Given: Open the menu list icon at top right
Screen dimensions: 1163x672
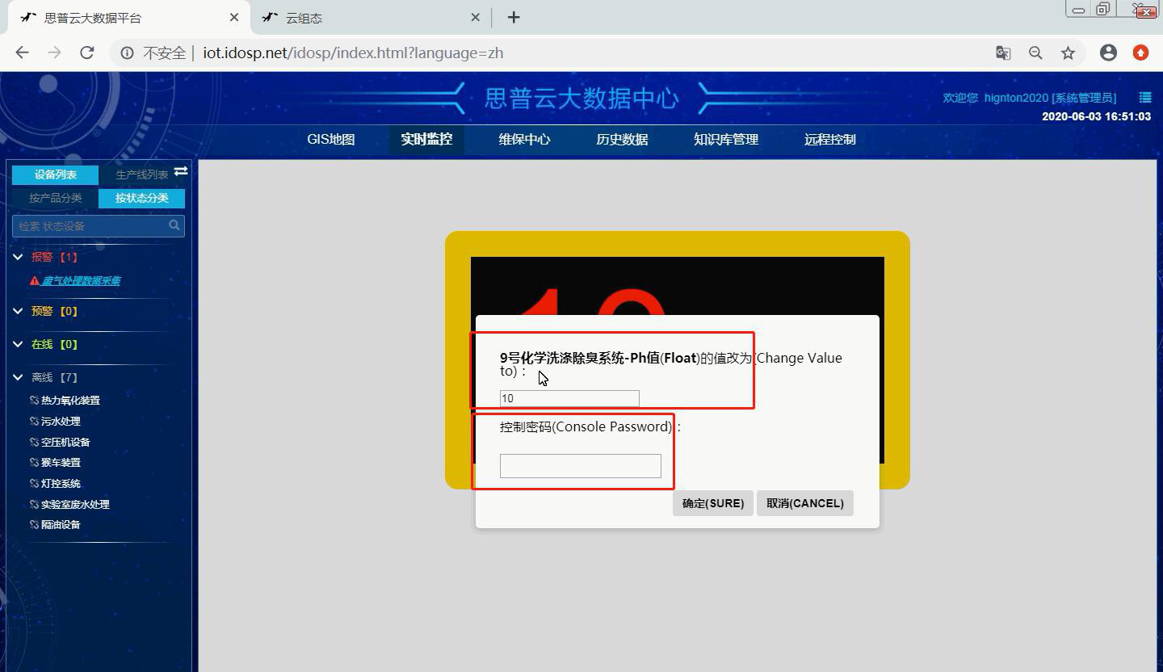Looking at the screenshot, I should (1144, 97).
